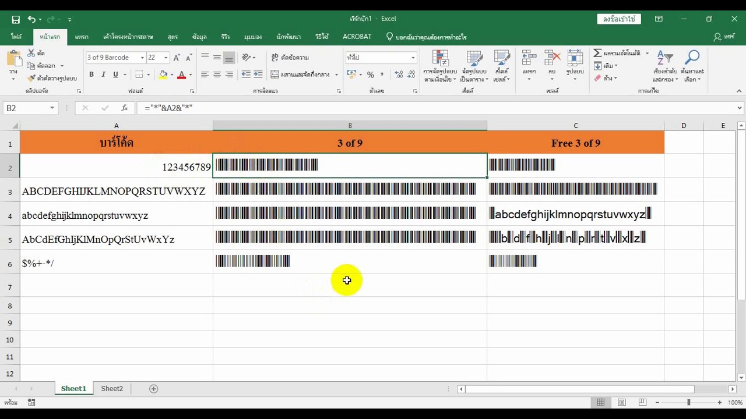This screenshot has height=419, width=746.
Task: Expand font color dropdown arrow
Action: point(191,74)
